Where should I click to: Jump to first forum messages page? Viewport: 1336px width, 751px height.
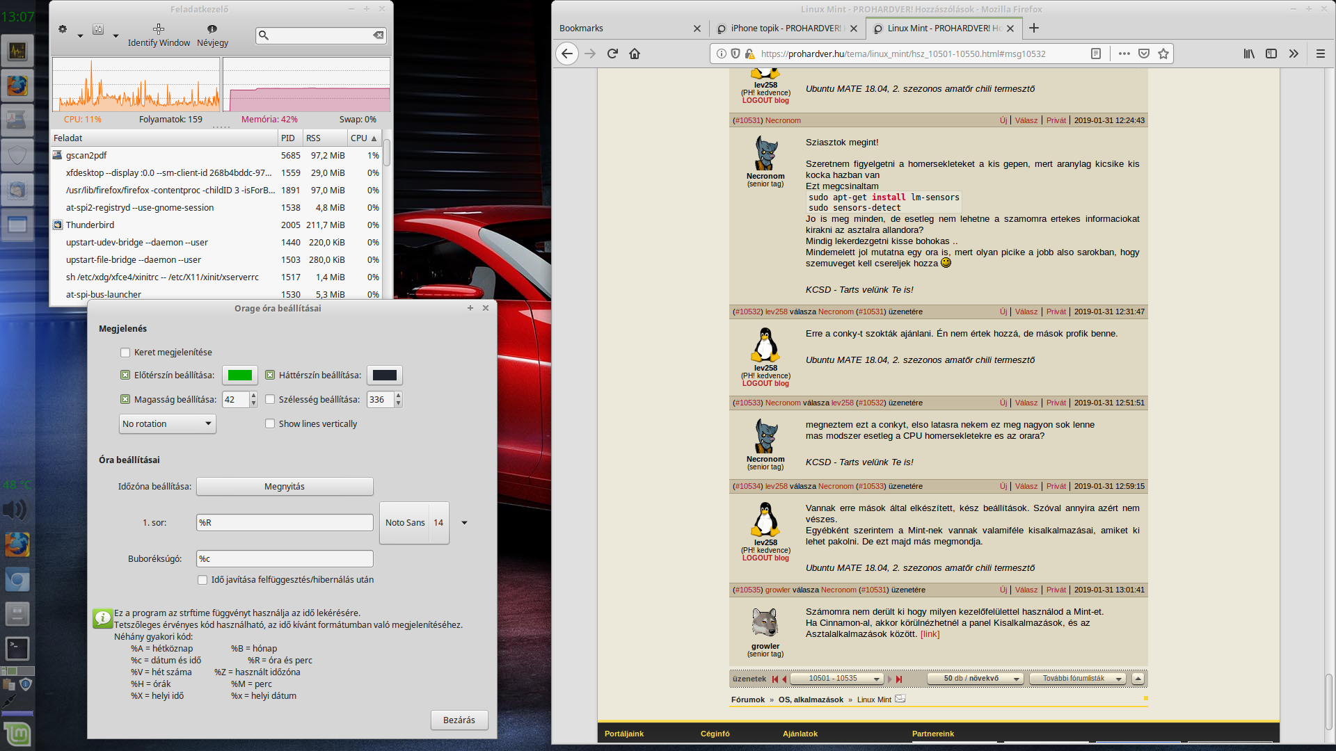point(774,679)
